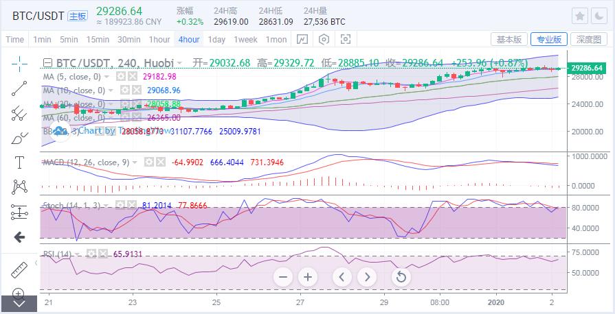615x314 pixels.
Task: Expand the MA (5, close, 0) dropdown
Action: click(107, 77)
